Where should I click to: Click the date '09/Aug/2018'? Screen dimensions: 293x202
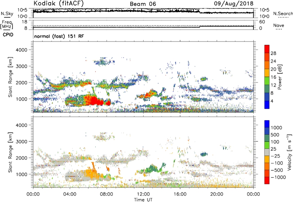(234, 4)
